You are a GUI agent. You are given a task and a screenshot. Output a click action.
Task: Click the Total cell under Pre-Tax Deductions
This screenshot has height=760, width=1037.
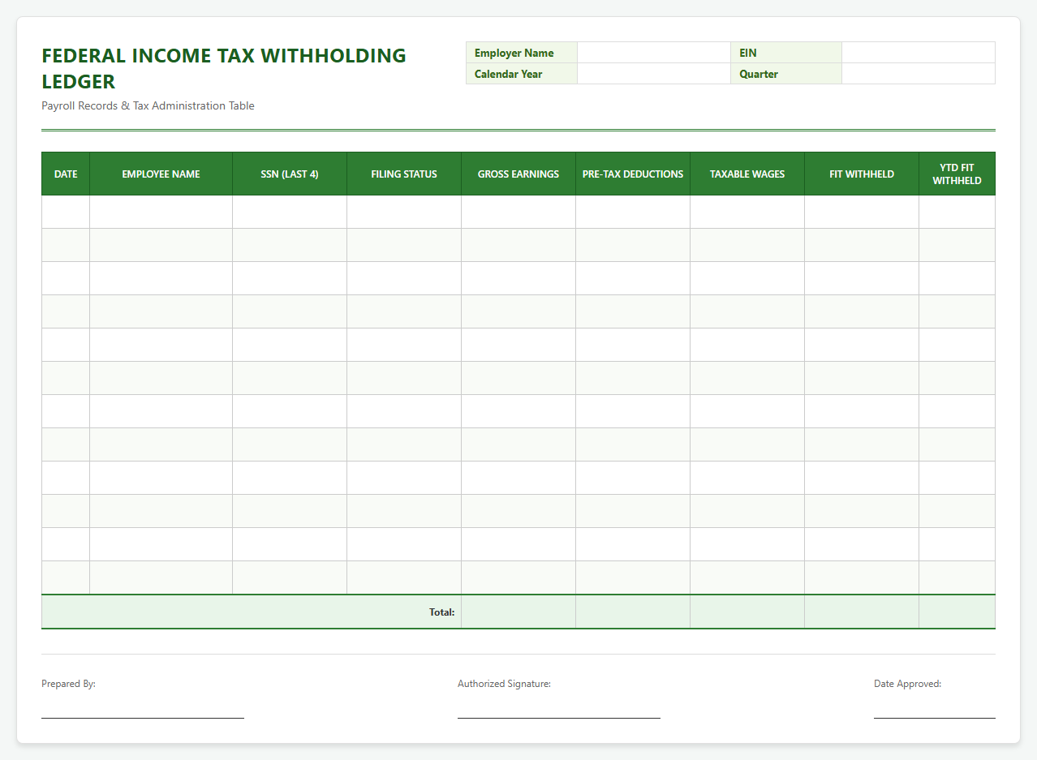pos(633,612)
